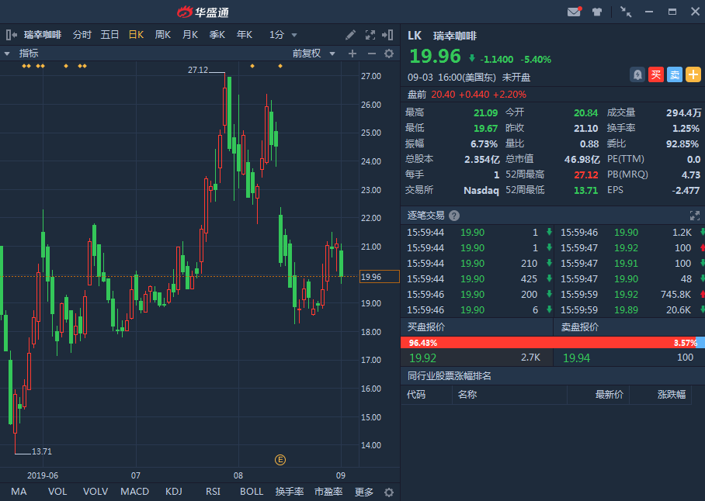Screen dimensions: 705x501
Task: Open the skin theme shirt icon
Action: click(596, 12)
